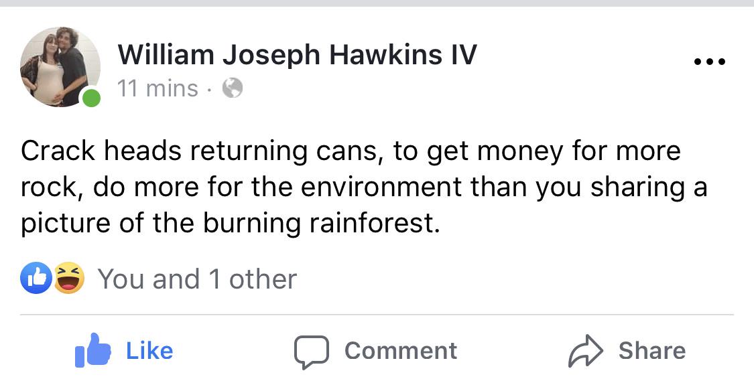Toggle the Like text button
Screen dimensions: 754x381
pyautogui.click(x=149, y=351)
